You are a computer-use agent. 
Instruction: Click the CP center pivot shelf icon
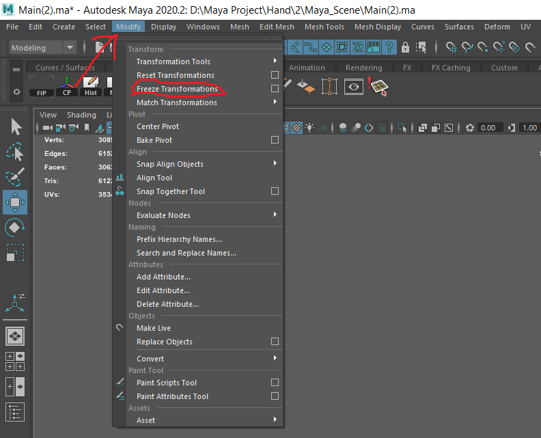pos(66,86)
